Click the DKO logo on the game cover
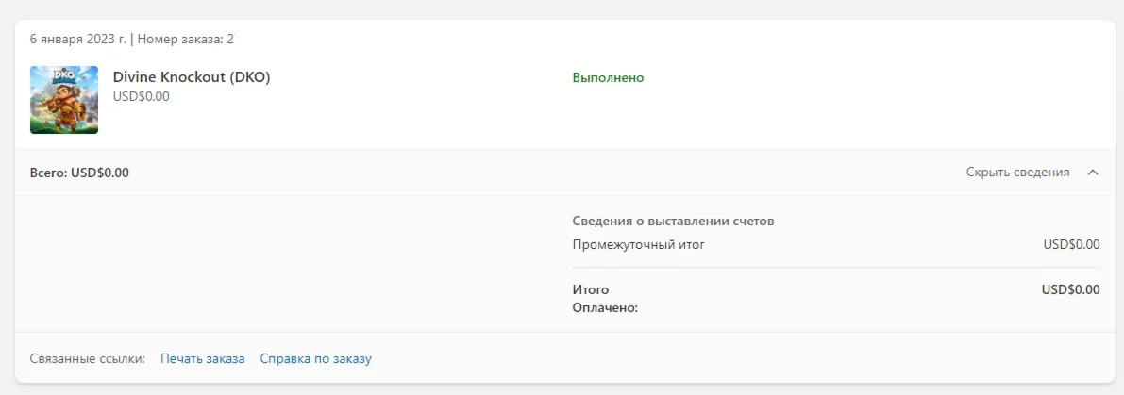This screenshot has height=395, width=1124. click(x=64, y=75)
